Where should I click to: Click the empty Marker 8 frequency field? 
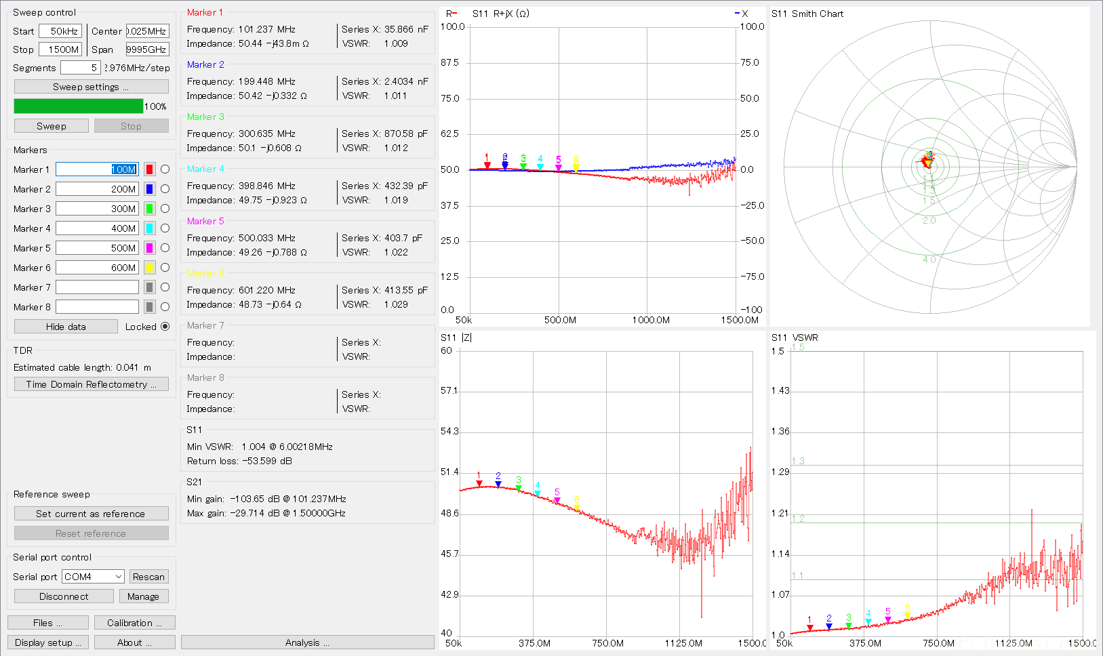(97, 307)
